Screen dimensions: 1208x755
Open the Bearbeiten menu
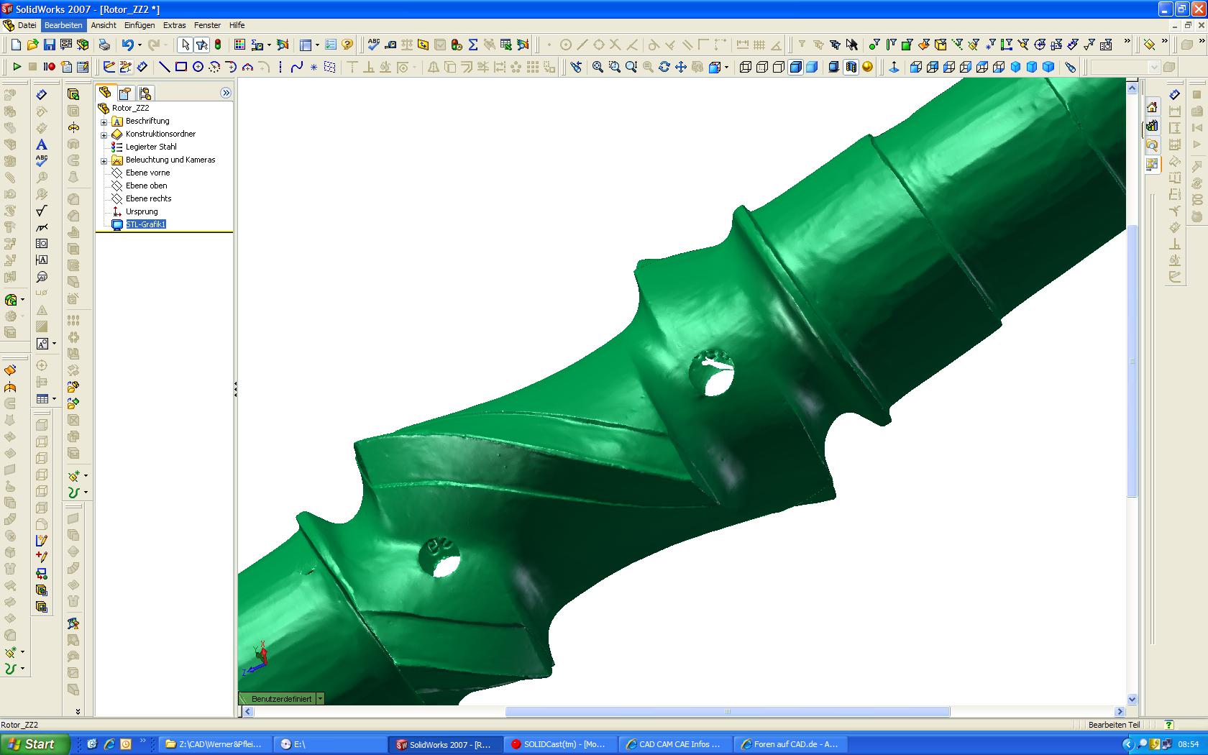coord(63,25)
